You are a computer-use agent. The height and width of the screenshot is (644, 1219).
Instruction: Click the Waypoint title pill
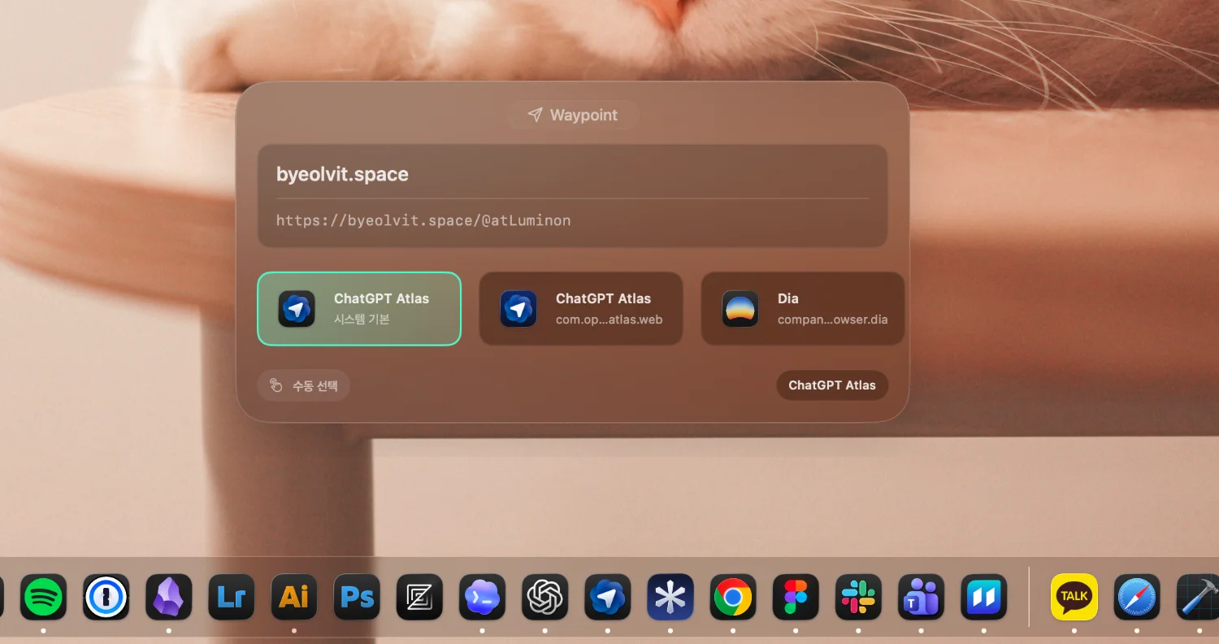tap(573, 115)
